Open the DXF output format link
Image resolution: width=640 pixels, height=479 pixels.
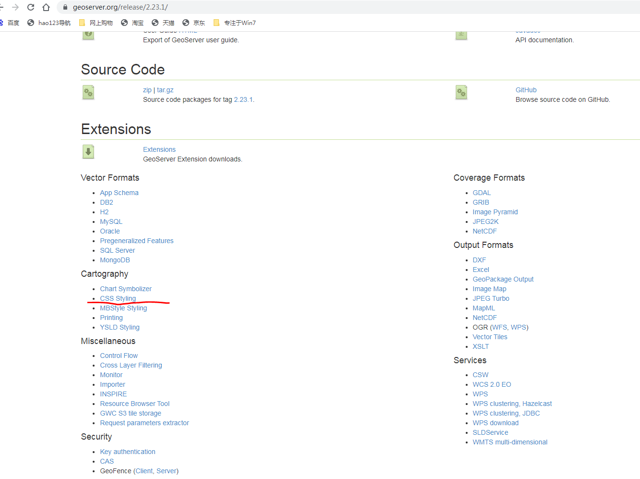point(479,260)
